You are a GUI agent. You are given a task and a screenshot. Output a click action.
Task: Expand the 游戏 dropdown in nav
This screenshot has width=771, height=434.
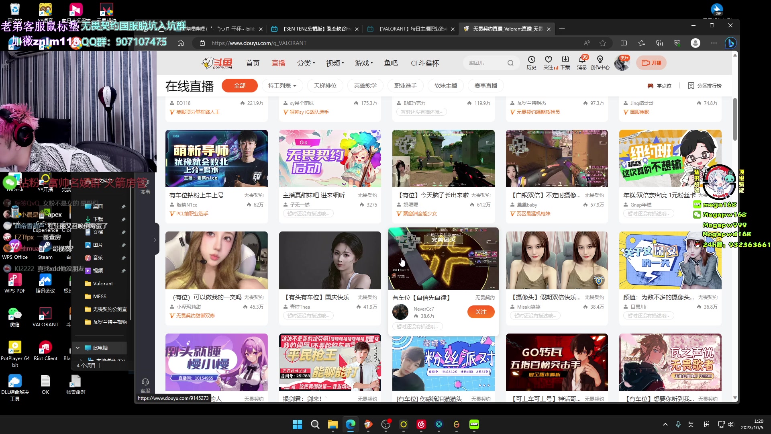(x=364, y=63)
